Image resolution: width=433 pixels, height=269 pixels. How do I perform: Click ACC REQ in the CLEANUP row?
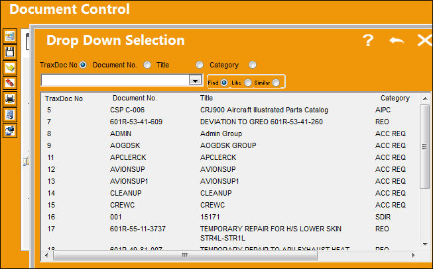pos(390,193)
